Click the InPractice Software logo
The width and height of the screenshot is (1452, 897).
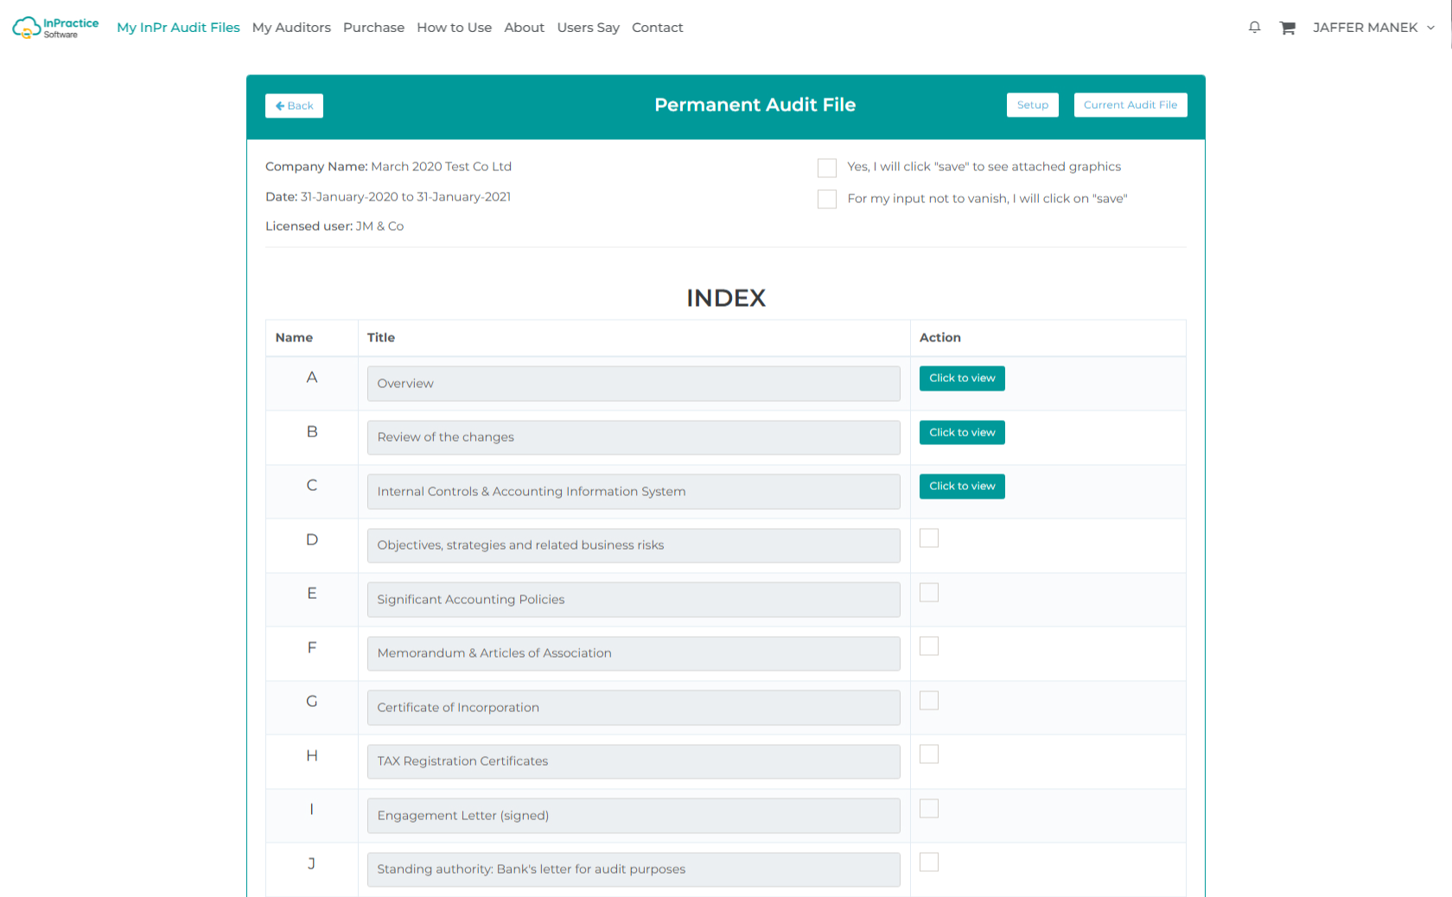pos(55,28)
